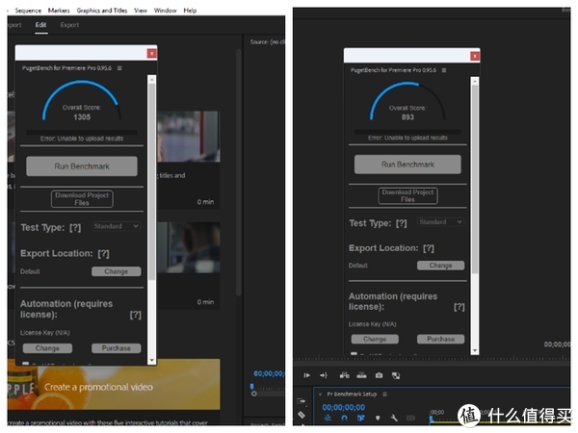Click License Key Change button, right panel

[375, 339]
